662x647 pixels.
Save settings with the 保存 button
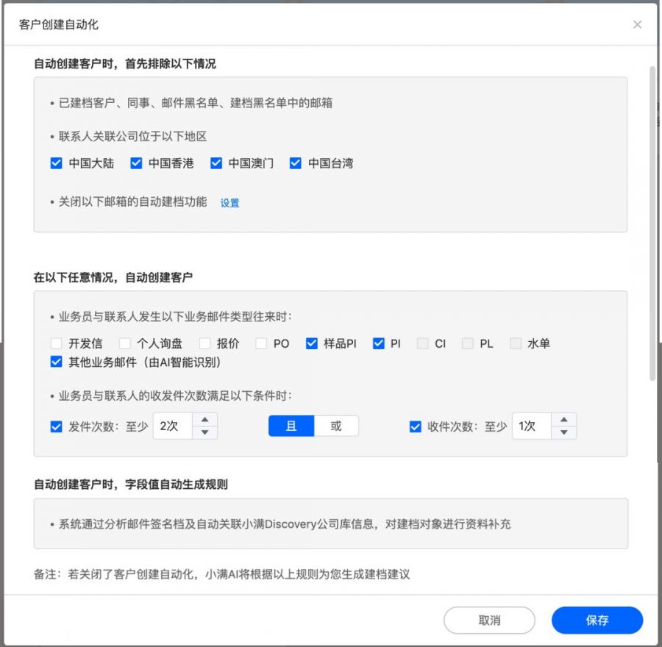597,620
